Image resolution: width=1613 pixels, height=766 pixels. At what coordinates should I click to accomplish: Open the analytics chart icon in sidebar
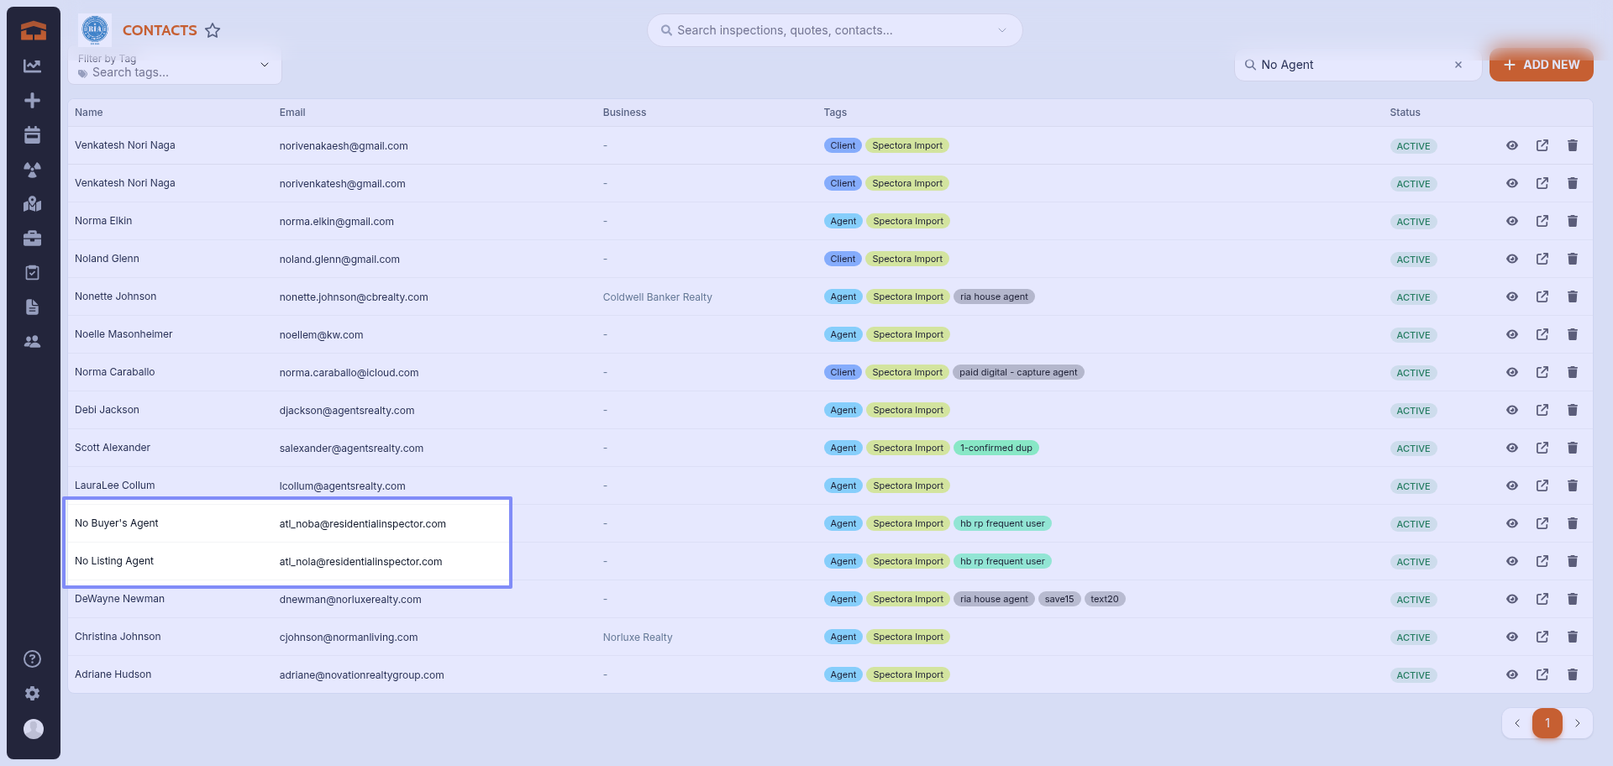coord(33,66)
